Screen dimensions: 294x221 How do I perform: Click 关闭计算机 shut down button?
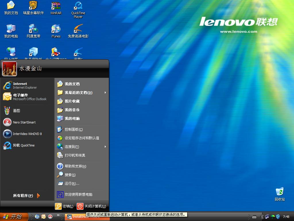(x=92, y=206)
